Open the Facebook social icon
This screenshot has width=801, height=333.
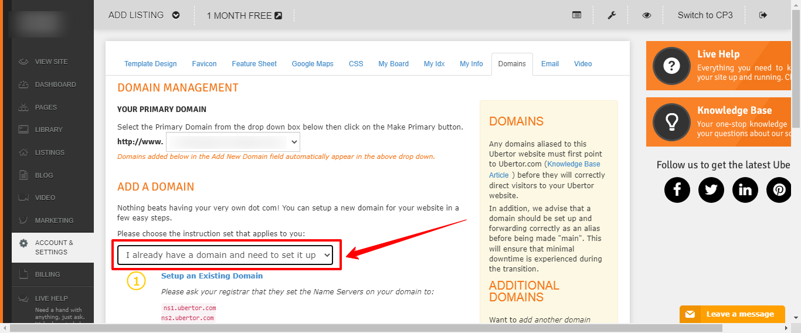pyautogui.click(x=677, y=190)
